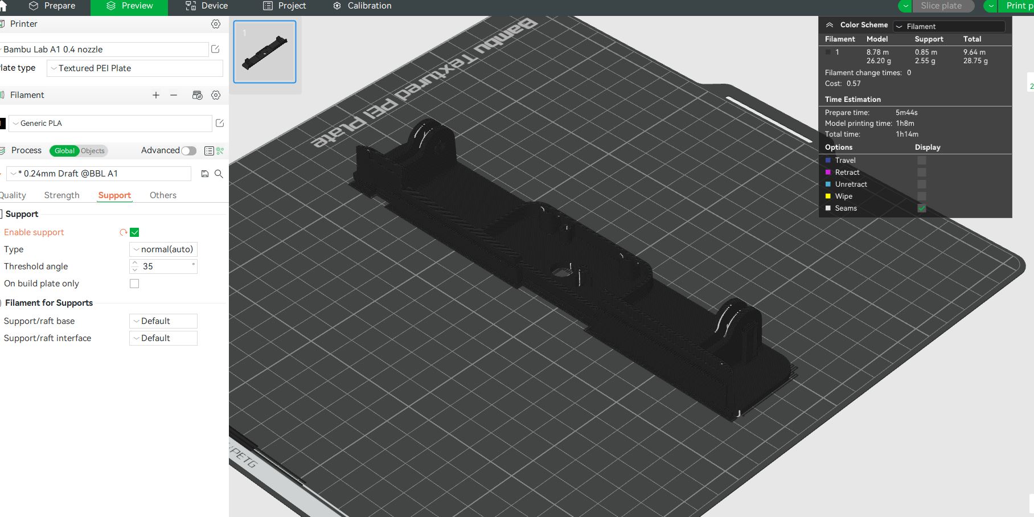
Task: Open the support Type normal(auto) dropdown
Action: tap(163, 249)
